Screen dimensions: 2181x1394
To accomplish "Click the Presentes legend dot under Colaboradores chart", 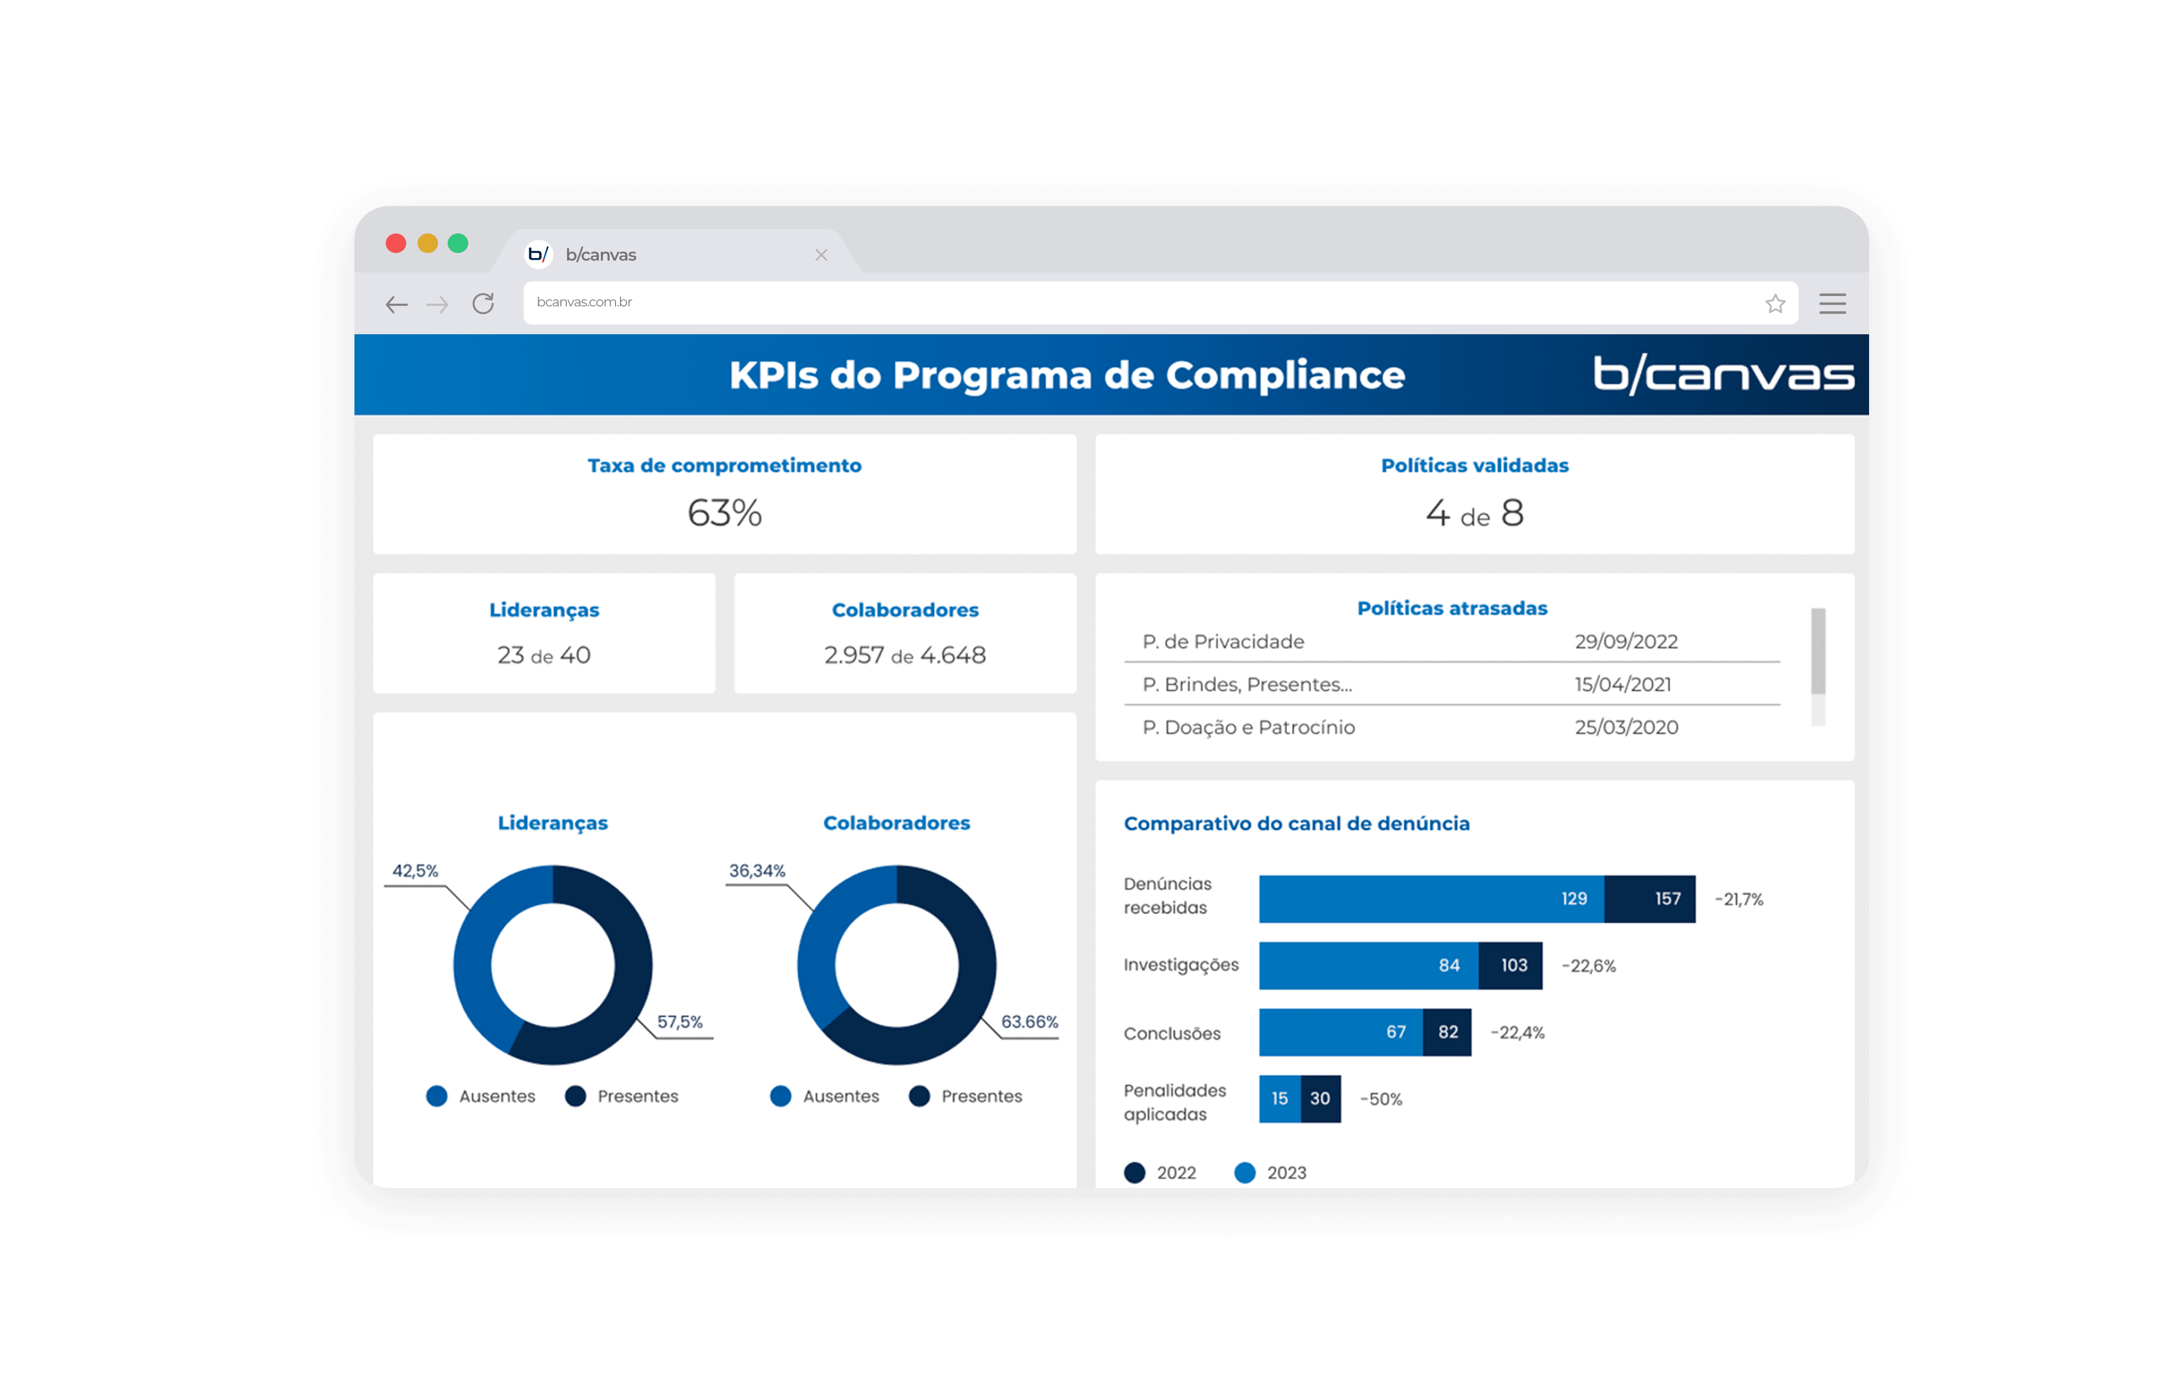I will (919, 1096).
